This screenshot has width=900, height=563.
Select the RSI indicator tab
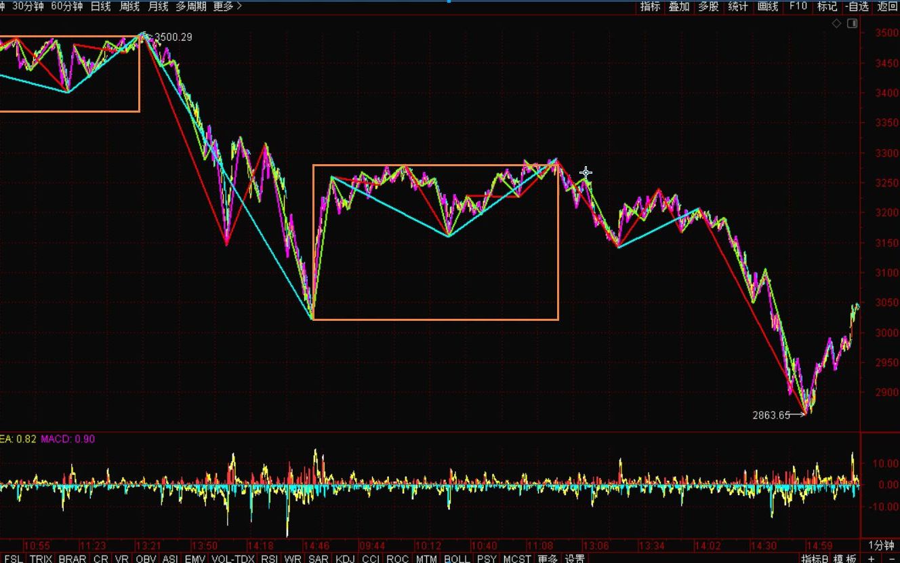pos(269,558)
